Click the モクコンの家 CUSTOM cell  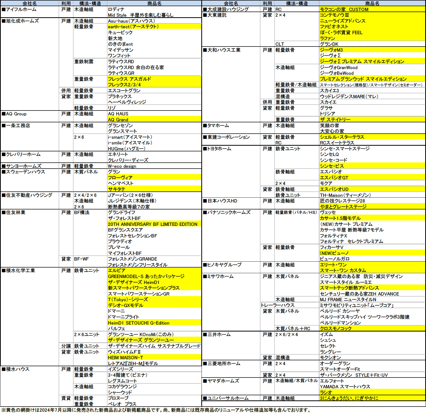tap(371, 10)
